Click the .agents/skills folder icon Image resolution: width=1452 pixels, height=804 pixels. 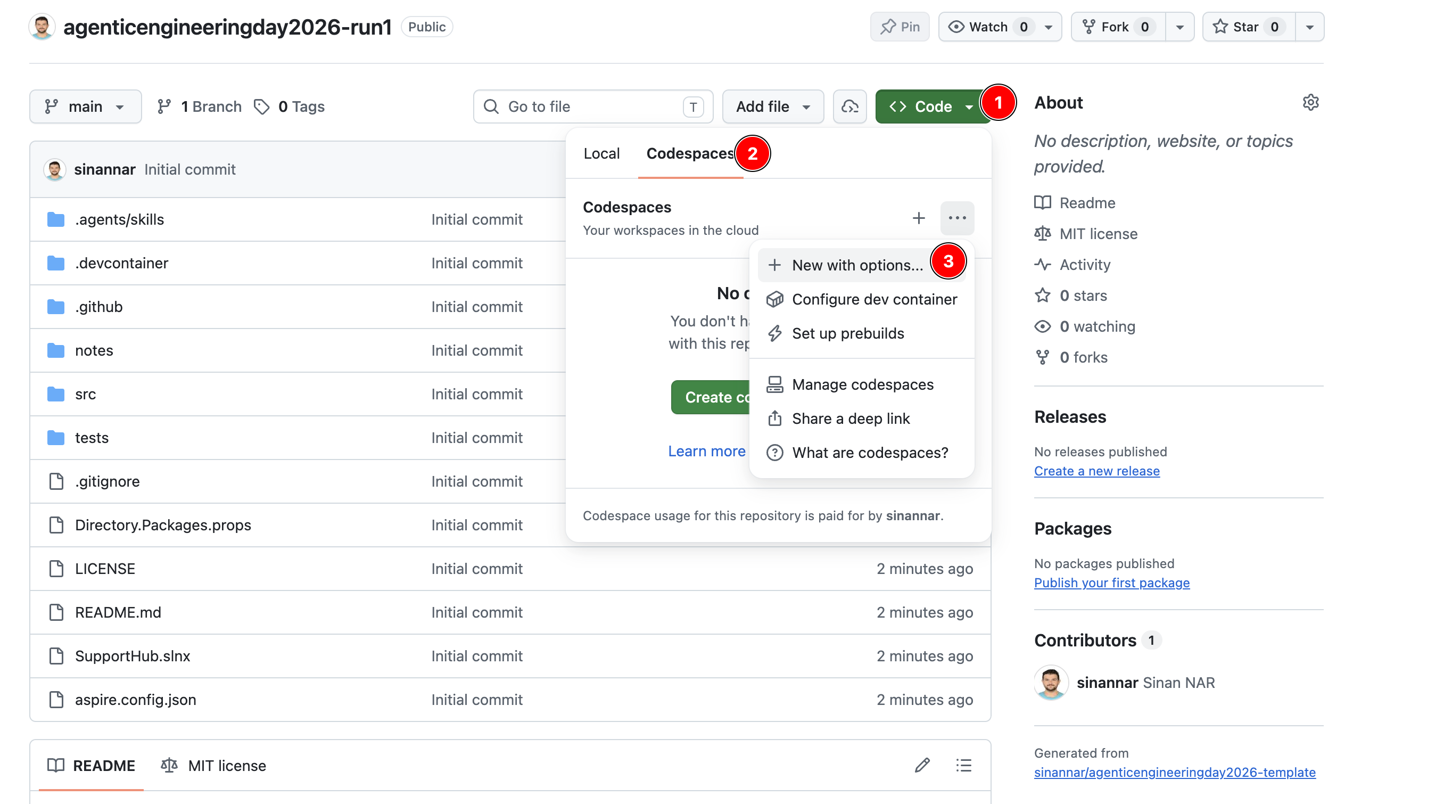pyautogui.click(x=56, y=219)
